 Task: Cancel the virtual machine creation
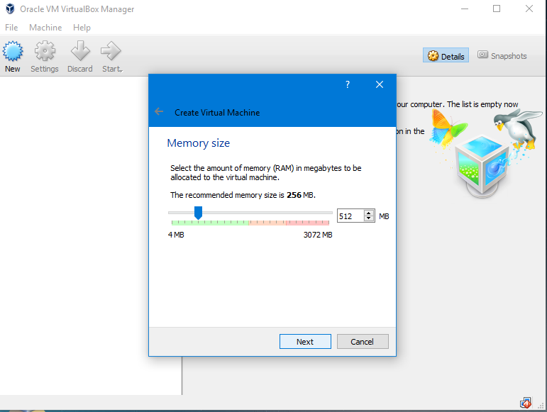[x=363, y=342]
